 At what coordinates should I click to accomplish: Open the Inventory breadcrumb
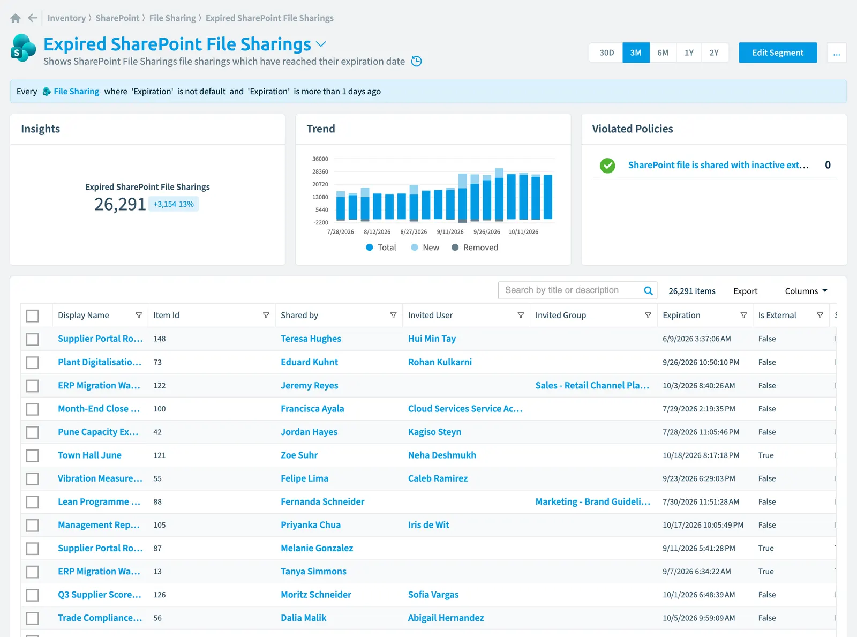(x=66, y=18)
